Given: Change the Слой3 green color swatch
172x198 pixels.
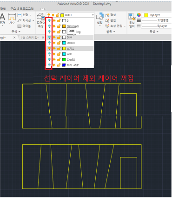Looking at the screenshot, I should click(x=64, y=59).
